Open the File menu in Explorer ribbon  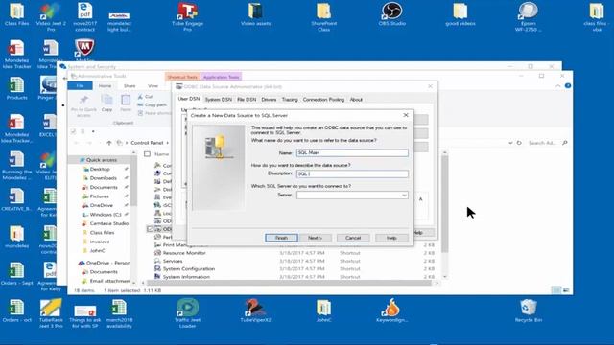pos(80,86)
